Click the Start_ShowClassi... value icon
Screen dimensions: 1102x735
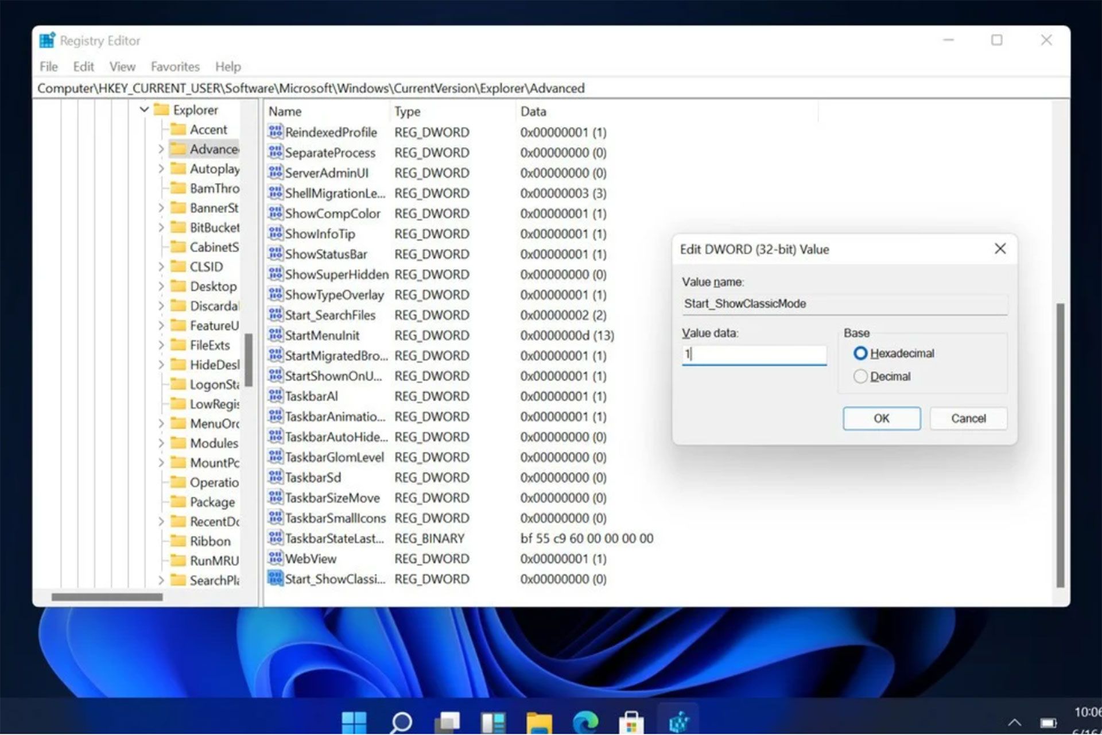pyautogui.click(x=275, y=579)
